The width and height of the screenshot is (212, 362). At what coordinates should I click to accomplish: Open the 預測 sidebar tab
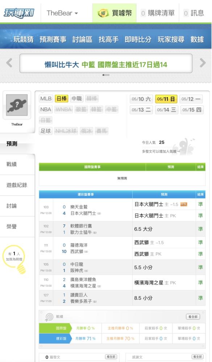click(17, 144)
